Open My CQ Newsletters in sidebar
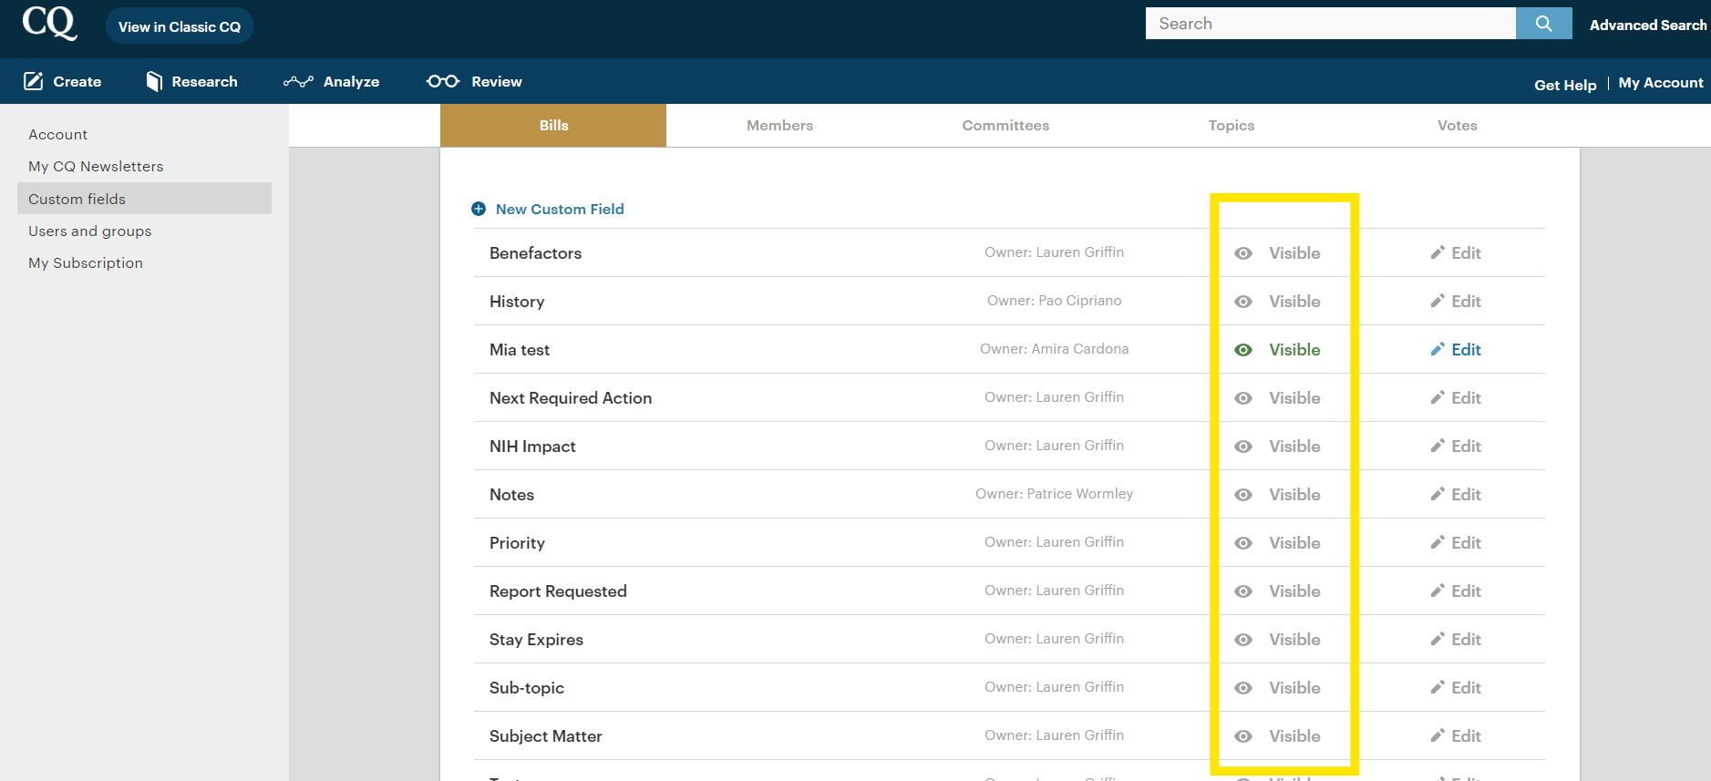 coord(96,167)
